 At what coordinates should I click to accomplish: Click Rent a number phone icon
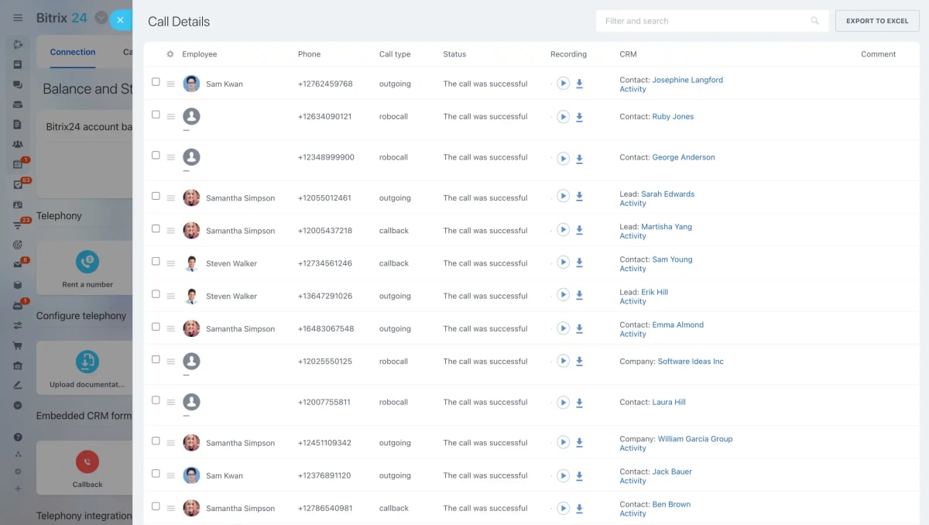[87, 262]
